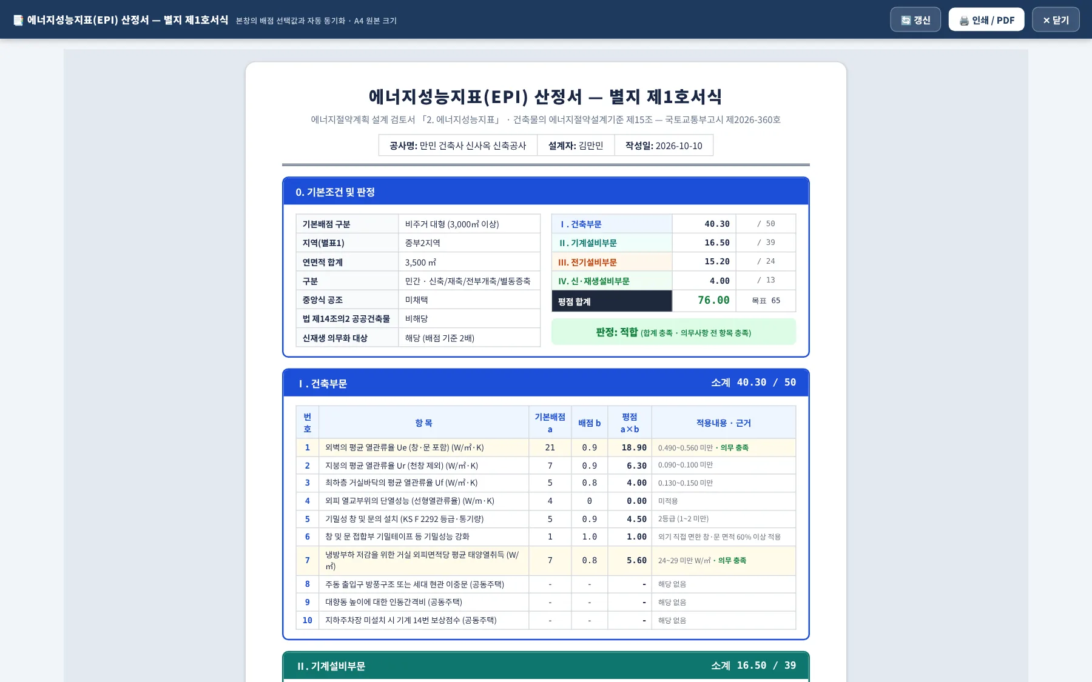This screenshot has width=1092, height=682.
Task: Click the 소계 16.50 / 39 subtotal
Action: (x=753, y=665)
